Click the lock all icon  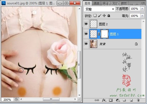[109, 16]
